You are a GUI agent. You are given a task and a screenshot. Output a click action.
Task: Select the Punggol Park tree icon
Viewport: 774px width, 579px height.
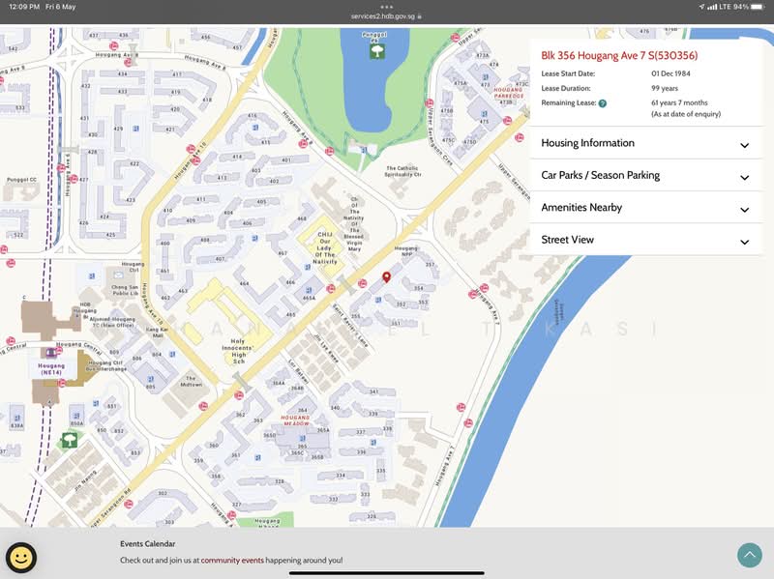click(377, 51)
